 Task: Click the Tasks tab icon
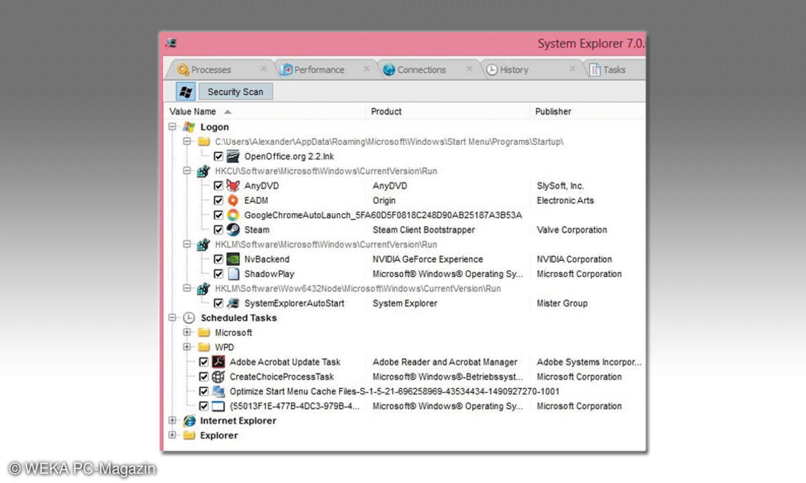tap(594, 70)
